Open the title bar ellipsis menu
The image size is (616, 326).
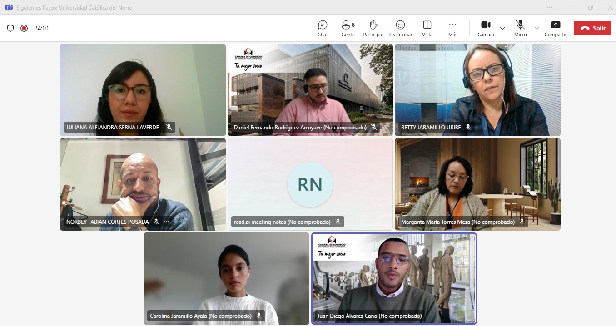point(550,7)
